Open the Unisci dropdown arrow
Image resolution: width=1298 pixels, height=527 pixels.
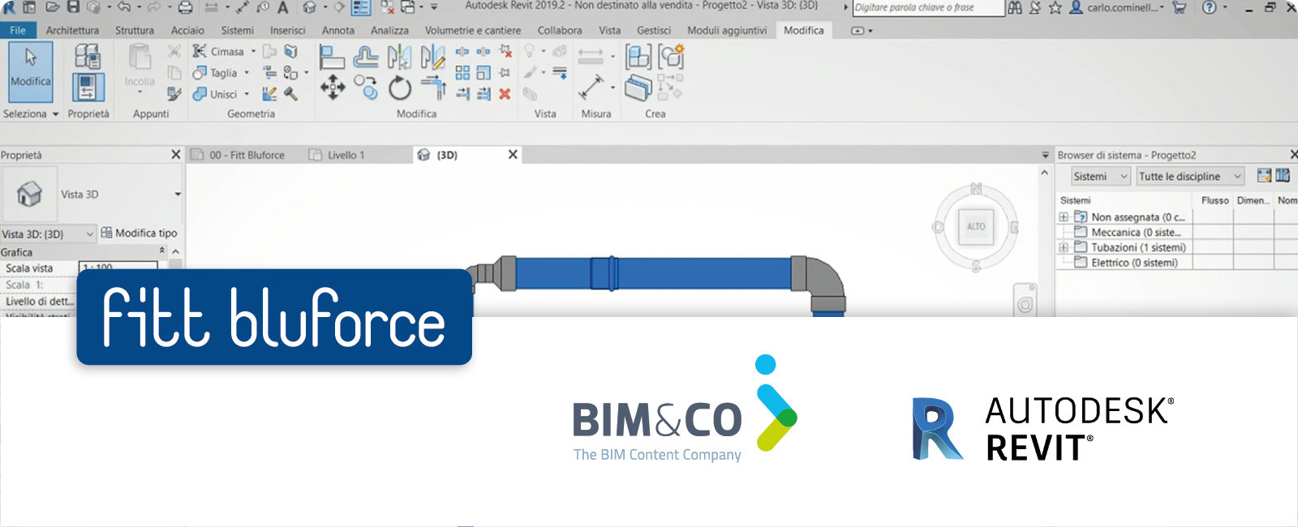[247, 94]
